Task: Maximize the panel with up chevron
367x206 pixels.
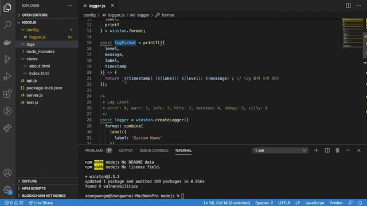Action: (x=348, y=150)
